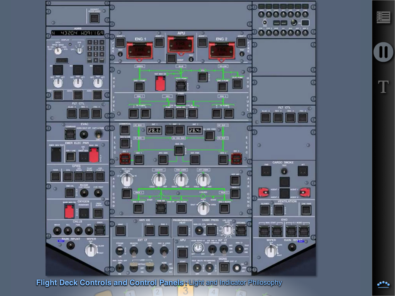Toggle the fuel X FEED pushbutton

pos(181,100)
